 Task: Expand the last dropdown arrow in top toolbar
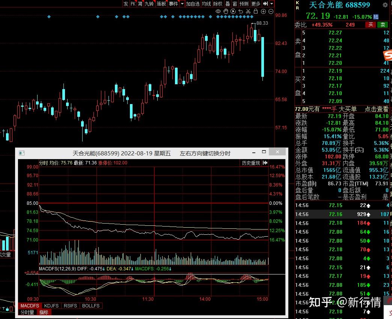pos(272,4)
